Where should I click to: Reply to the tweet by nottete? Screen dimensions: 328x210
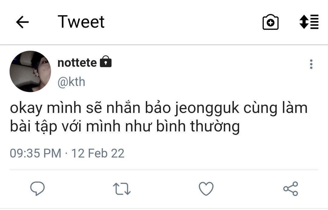pyautogui.click(x=38, y=188)
